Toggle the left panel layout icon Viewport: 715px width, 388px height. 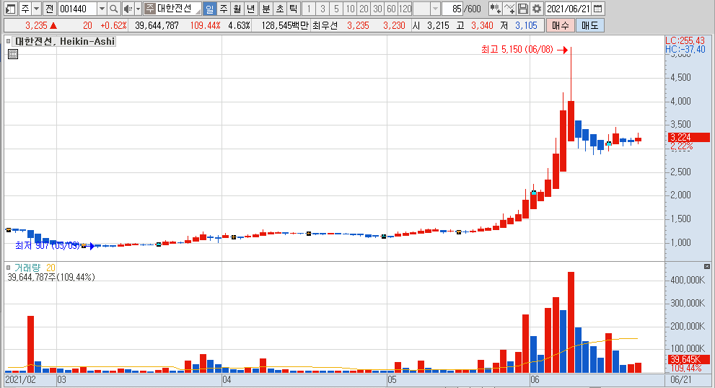[x=11, y=8]
